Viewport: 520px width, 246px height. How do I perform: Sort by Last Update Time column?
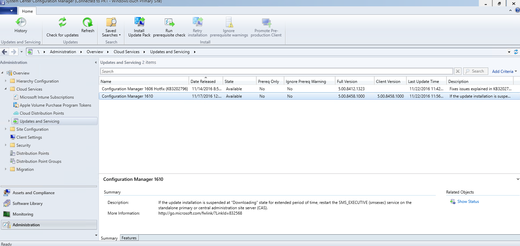pos(426,81)
